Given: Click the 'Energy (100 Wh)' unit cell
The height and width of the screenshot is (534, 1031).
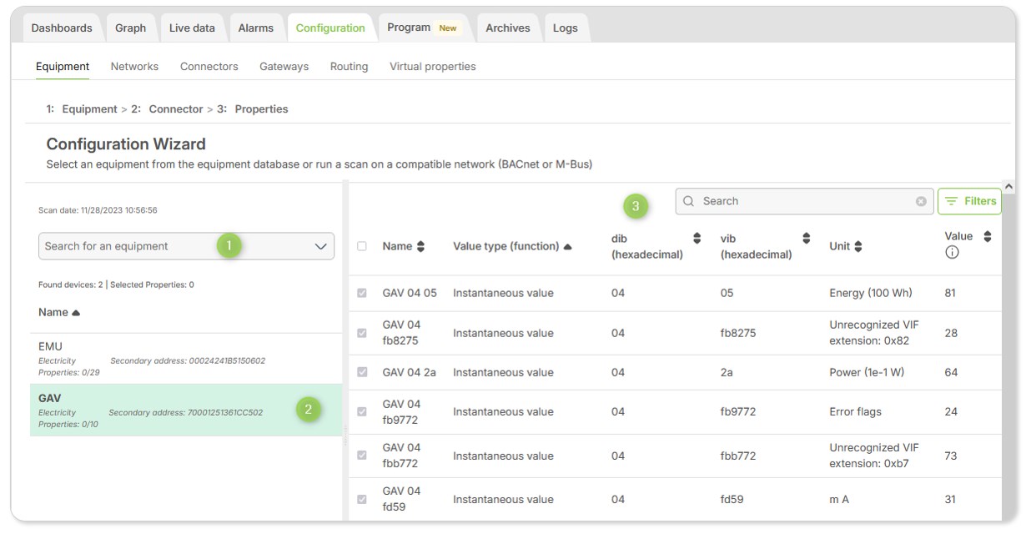Looking at the screenshot, I should [x=871, y=293].
